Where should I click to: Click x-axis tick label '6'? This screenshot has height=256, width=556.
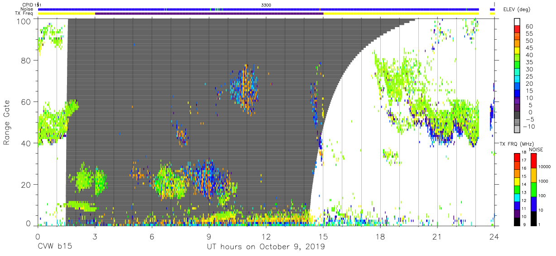[x=152, y=237]
